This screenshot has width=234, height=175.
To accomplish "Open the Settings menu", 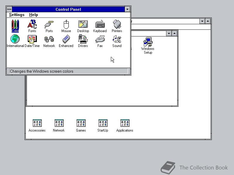I will (17, 15).
